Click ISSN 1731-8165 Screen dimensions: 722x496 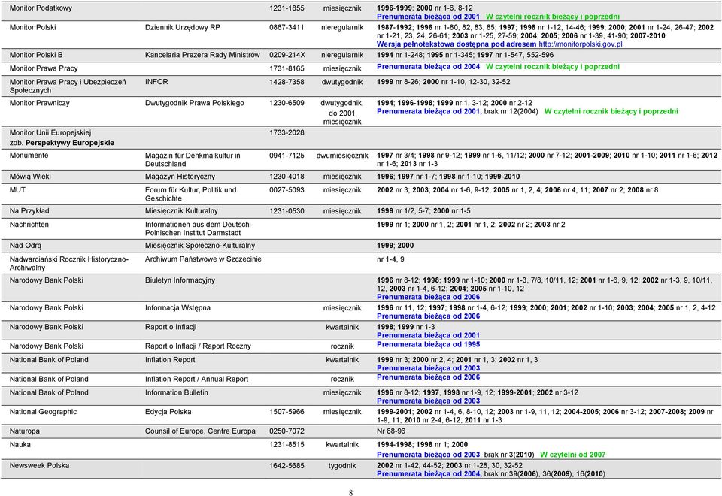point(287,68)
